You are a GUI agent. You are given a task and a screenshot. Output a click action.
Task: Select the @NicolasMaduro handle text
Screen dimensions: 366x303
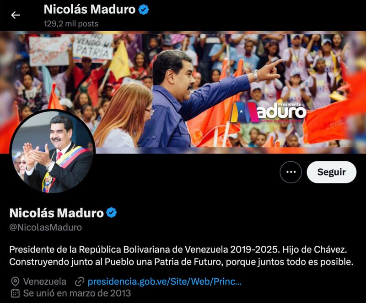[x=45, y=227]
